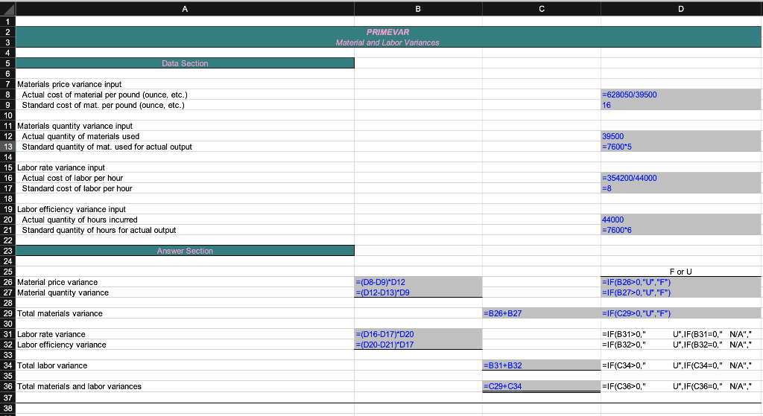Select the formula =(D12-D13)*D9 cell
The image size is (763, 416).
[418, 292]
